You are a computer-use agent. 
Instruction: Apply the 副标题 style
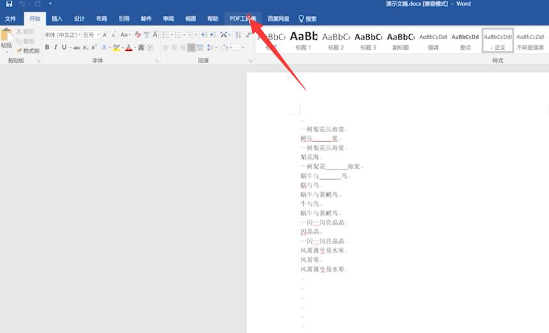coord(400,41)
